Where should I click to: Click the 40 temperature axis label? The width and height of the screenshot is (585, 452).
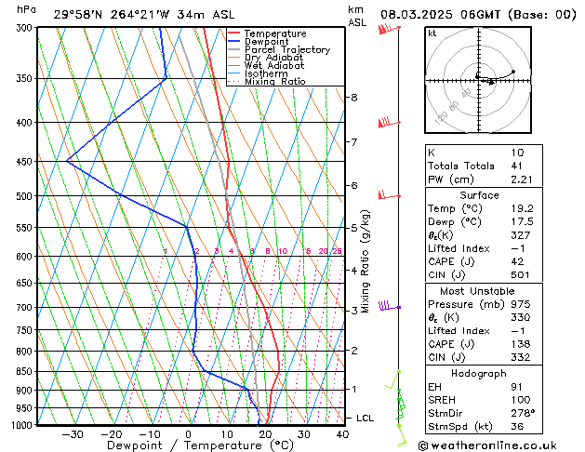click(x=342, y=434)
